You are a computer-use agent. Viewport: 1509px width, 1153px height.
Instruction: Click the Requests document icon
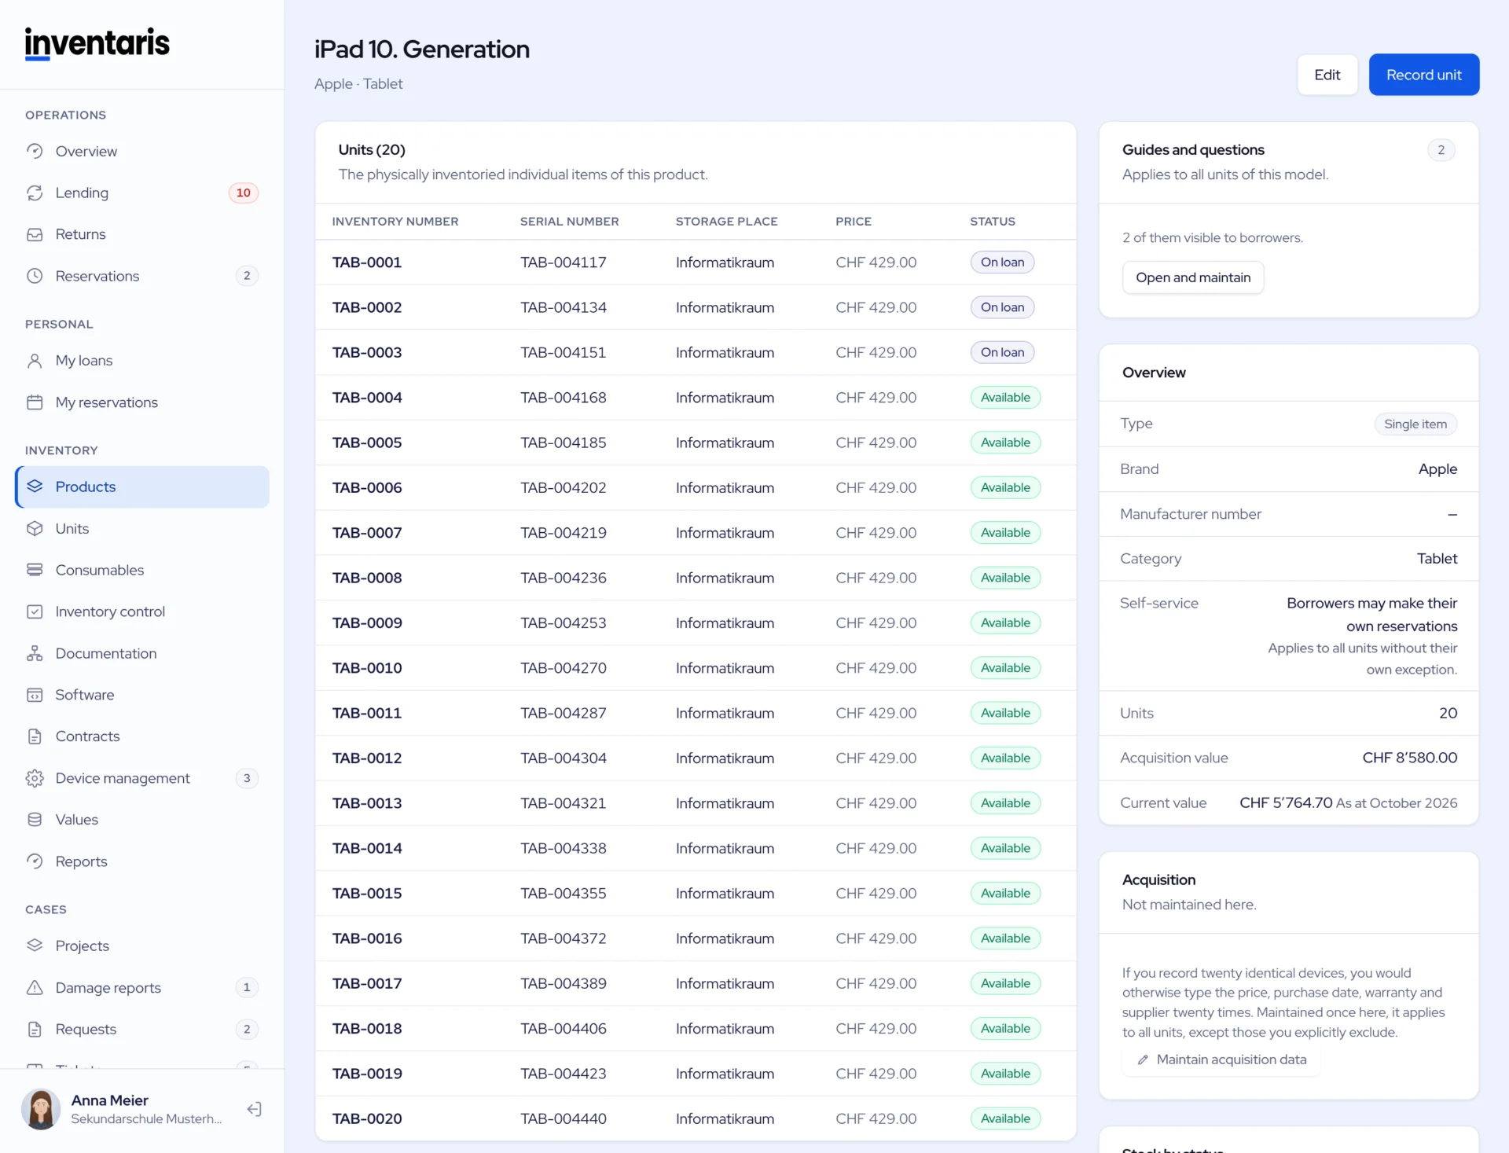[x=35, y=1030]
